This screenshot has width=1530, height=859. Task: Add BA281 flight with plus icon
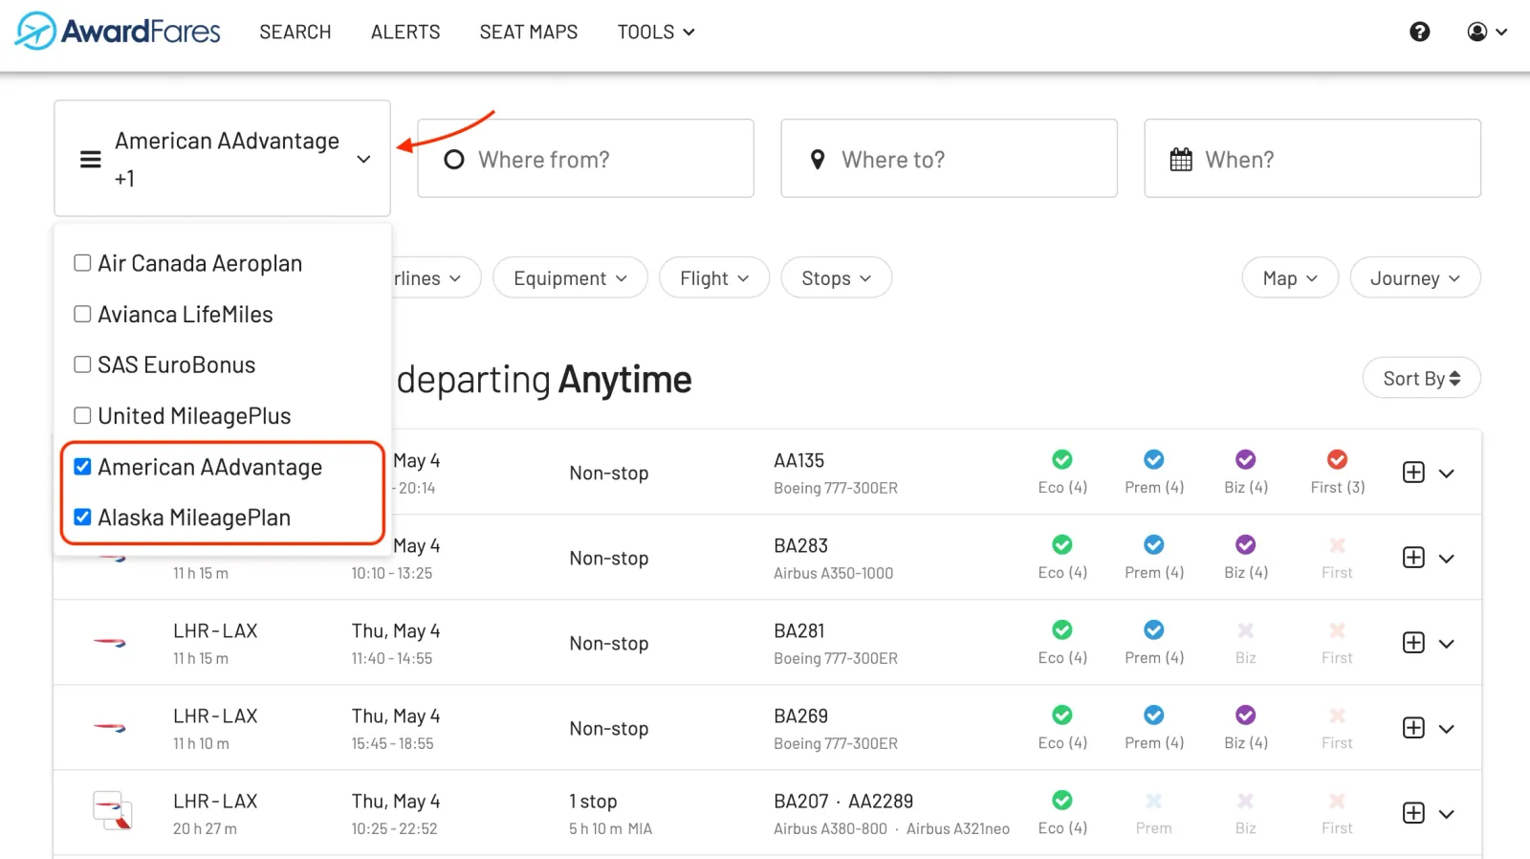pyautogui.click(x=1413, y=643)
